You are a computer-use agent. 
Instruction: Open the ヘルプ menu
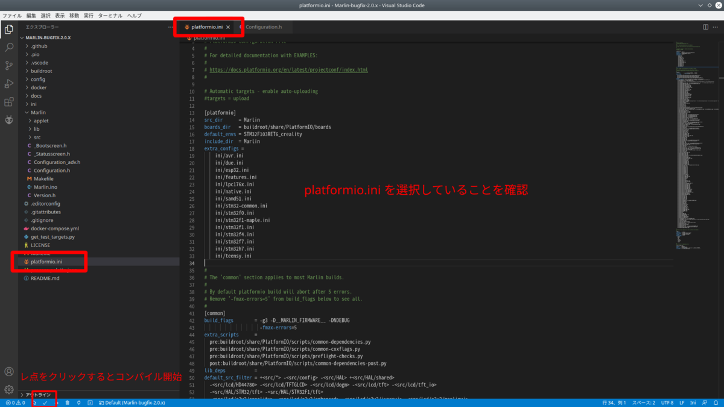point(134,16)
